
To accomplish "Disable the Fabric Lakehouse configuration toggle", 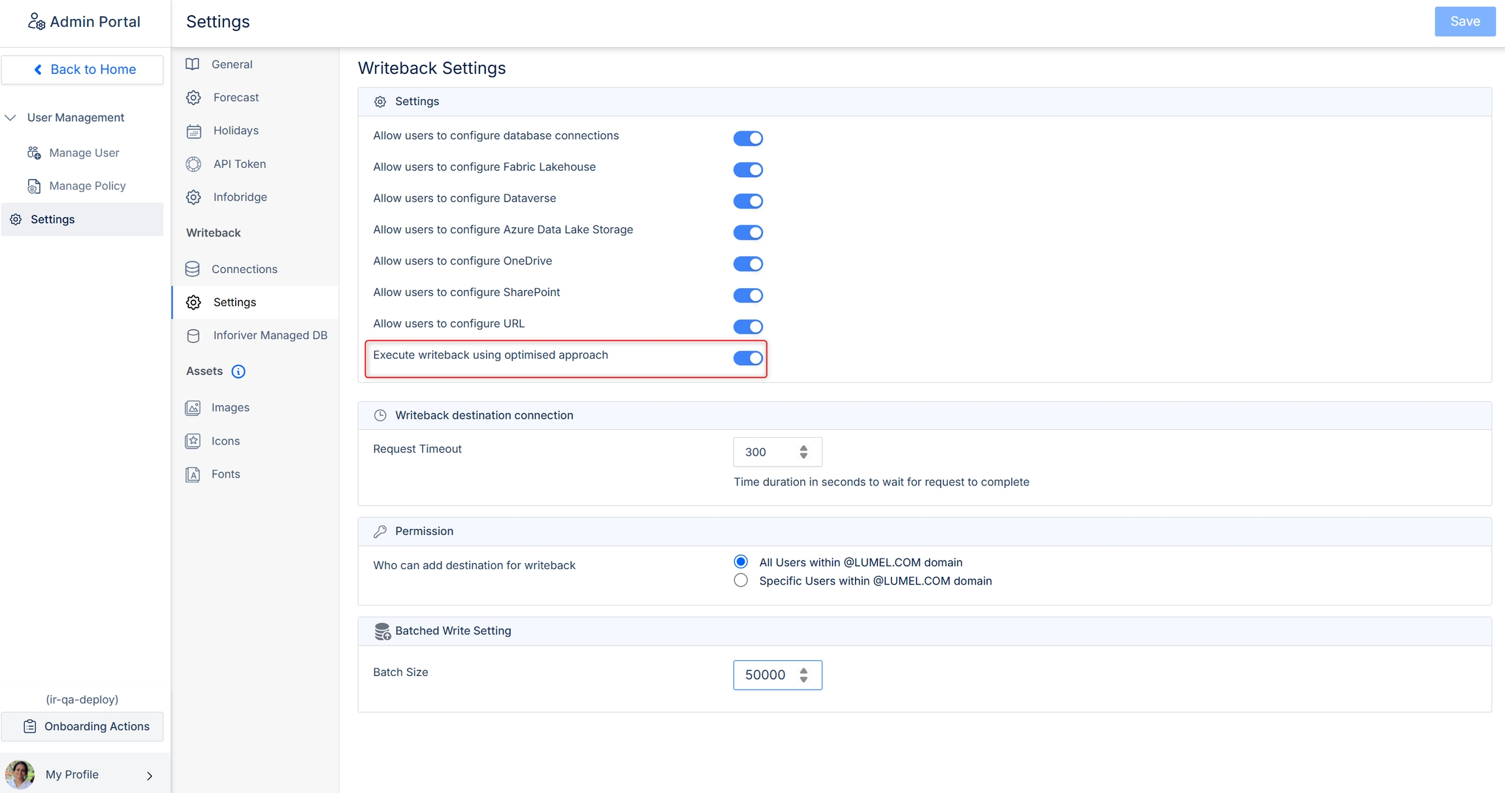I will [747, 170].
